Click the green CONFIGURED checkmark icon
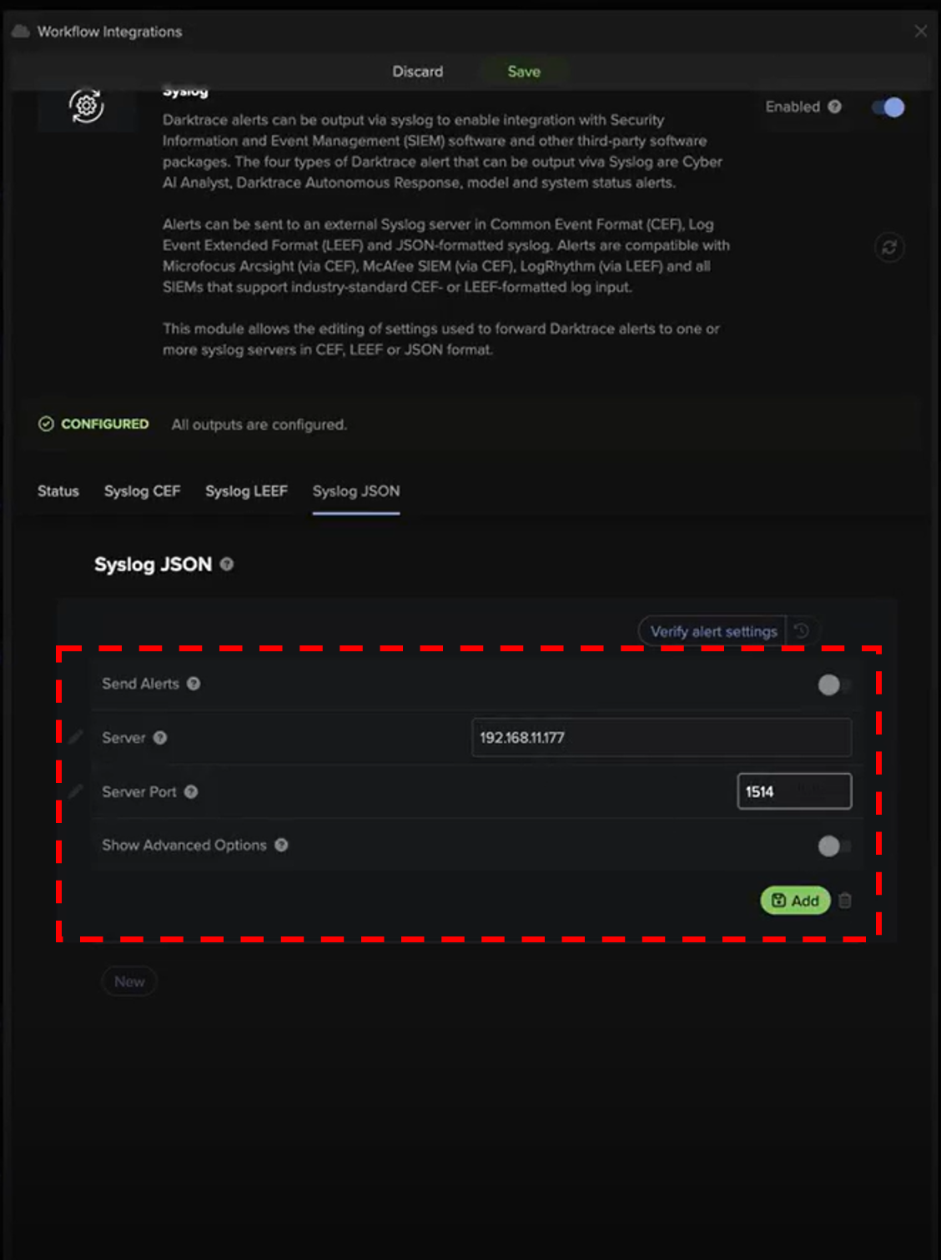Screen dimensions: 941x1260 click(46, 424)
